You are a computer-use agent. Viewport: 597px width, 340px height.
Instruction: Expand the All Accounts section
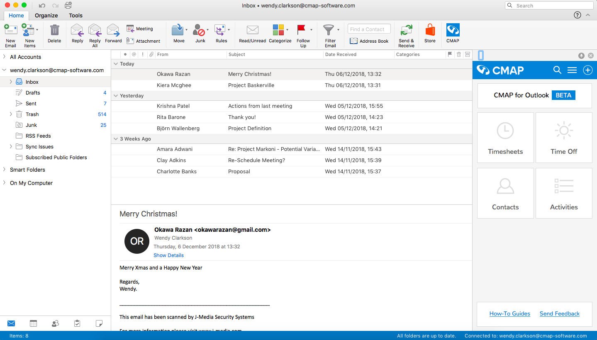click(4, 57)
